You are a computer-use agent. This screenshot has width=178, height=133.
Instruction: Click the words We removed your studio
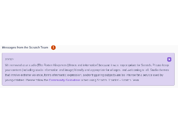pos(21,65)
